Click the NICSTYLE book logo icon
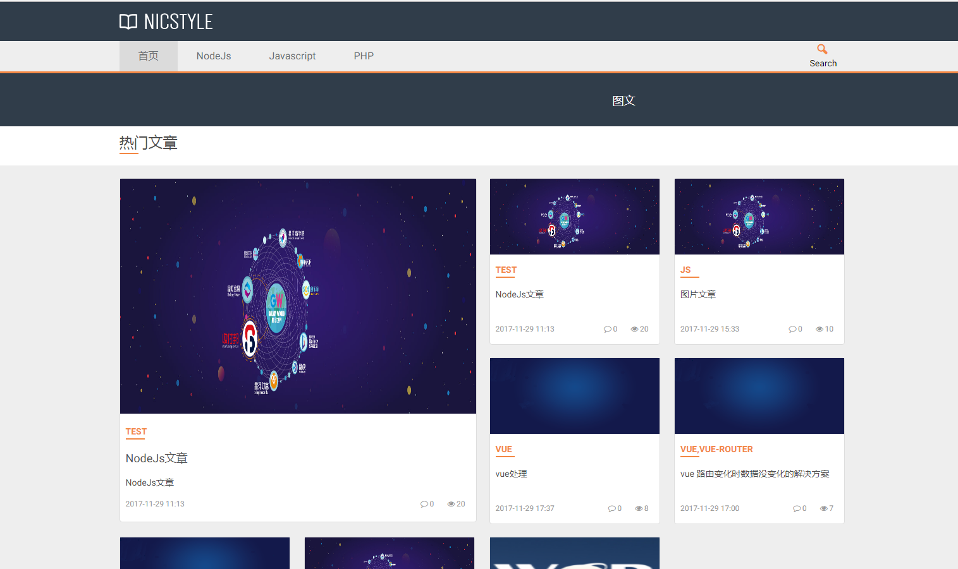 point(128,21)
